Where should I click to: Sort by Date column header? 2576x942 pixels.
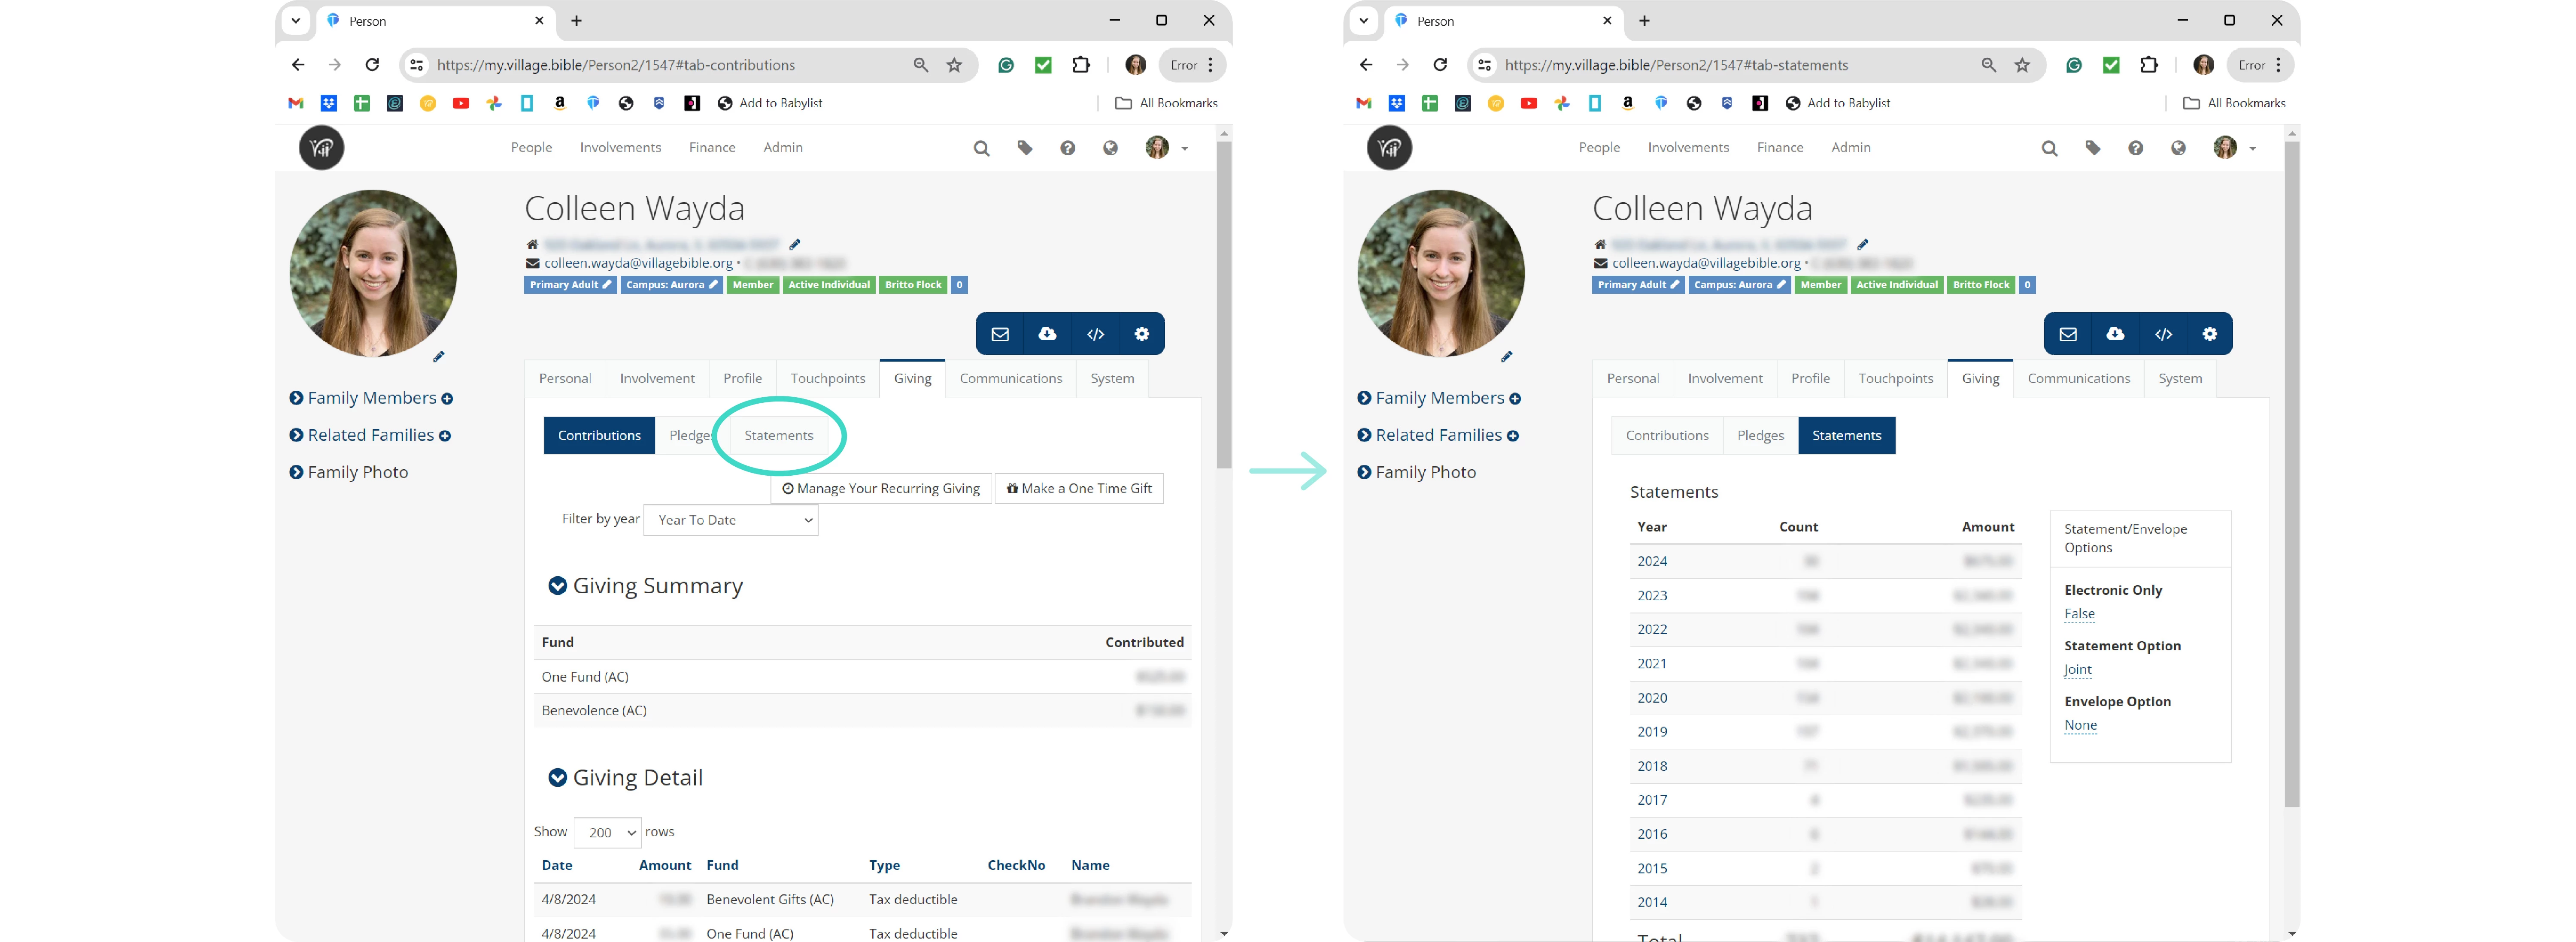(557, 866)
